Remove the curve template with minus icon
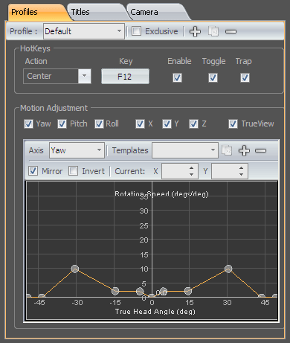The height and width of the screenshot is (343, 290). pos(260,150)
